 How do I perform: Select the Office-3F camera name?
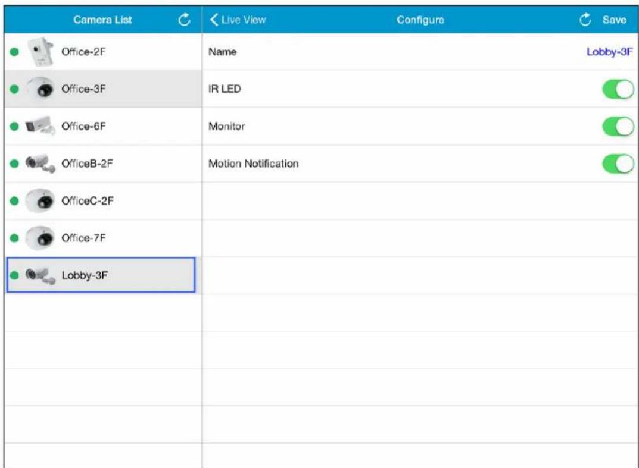point(83,89)
